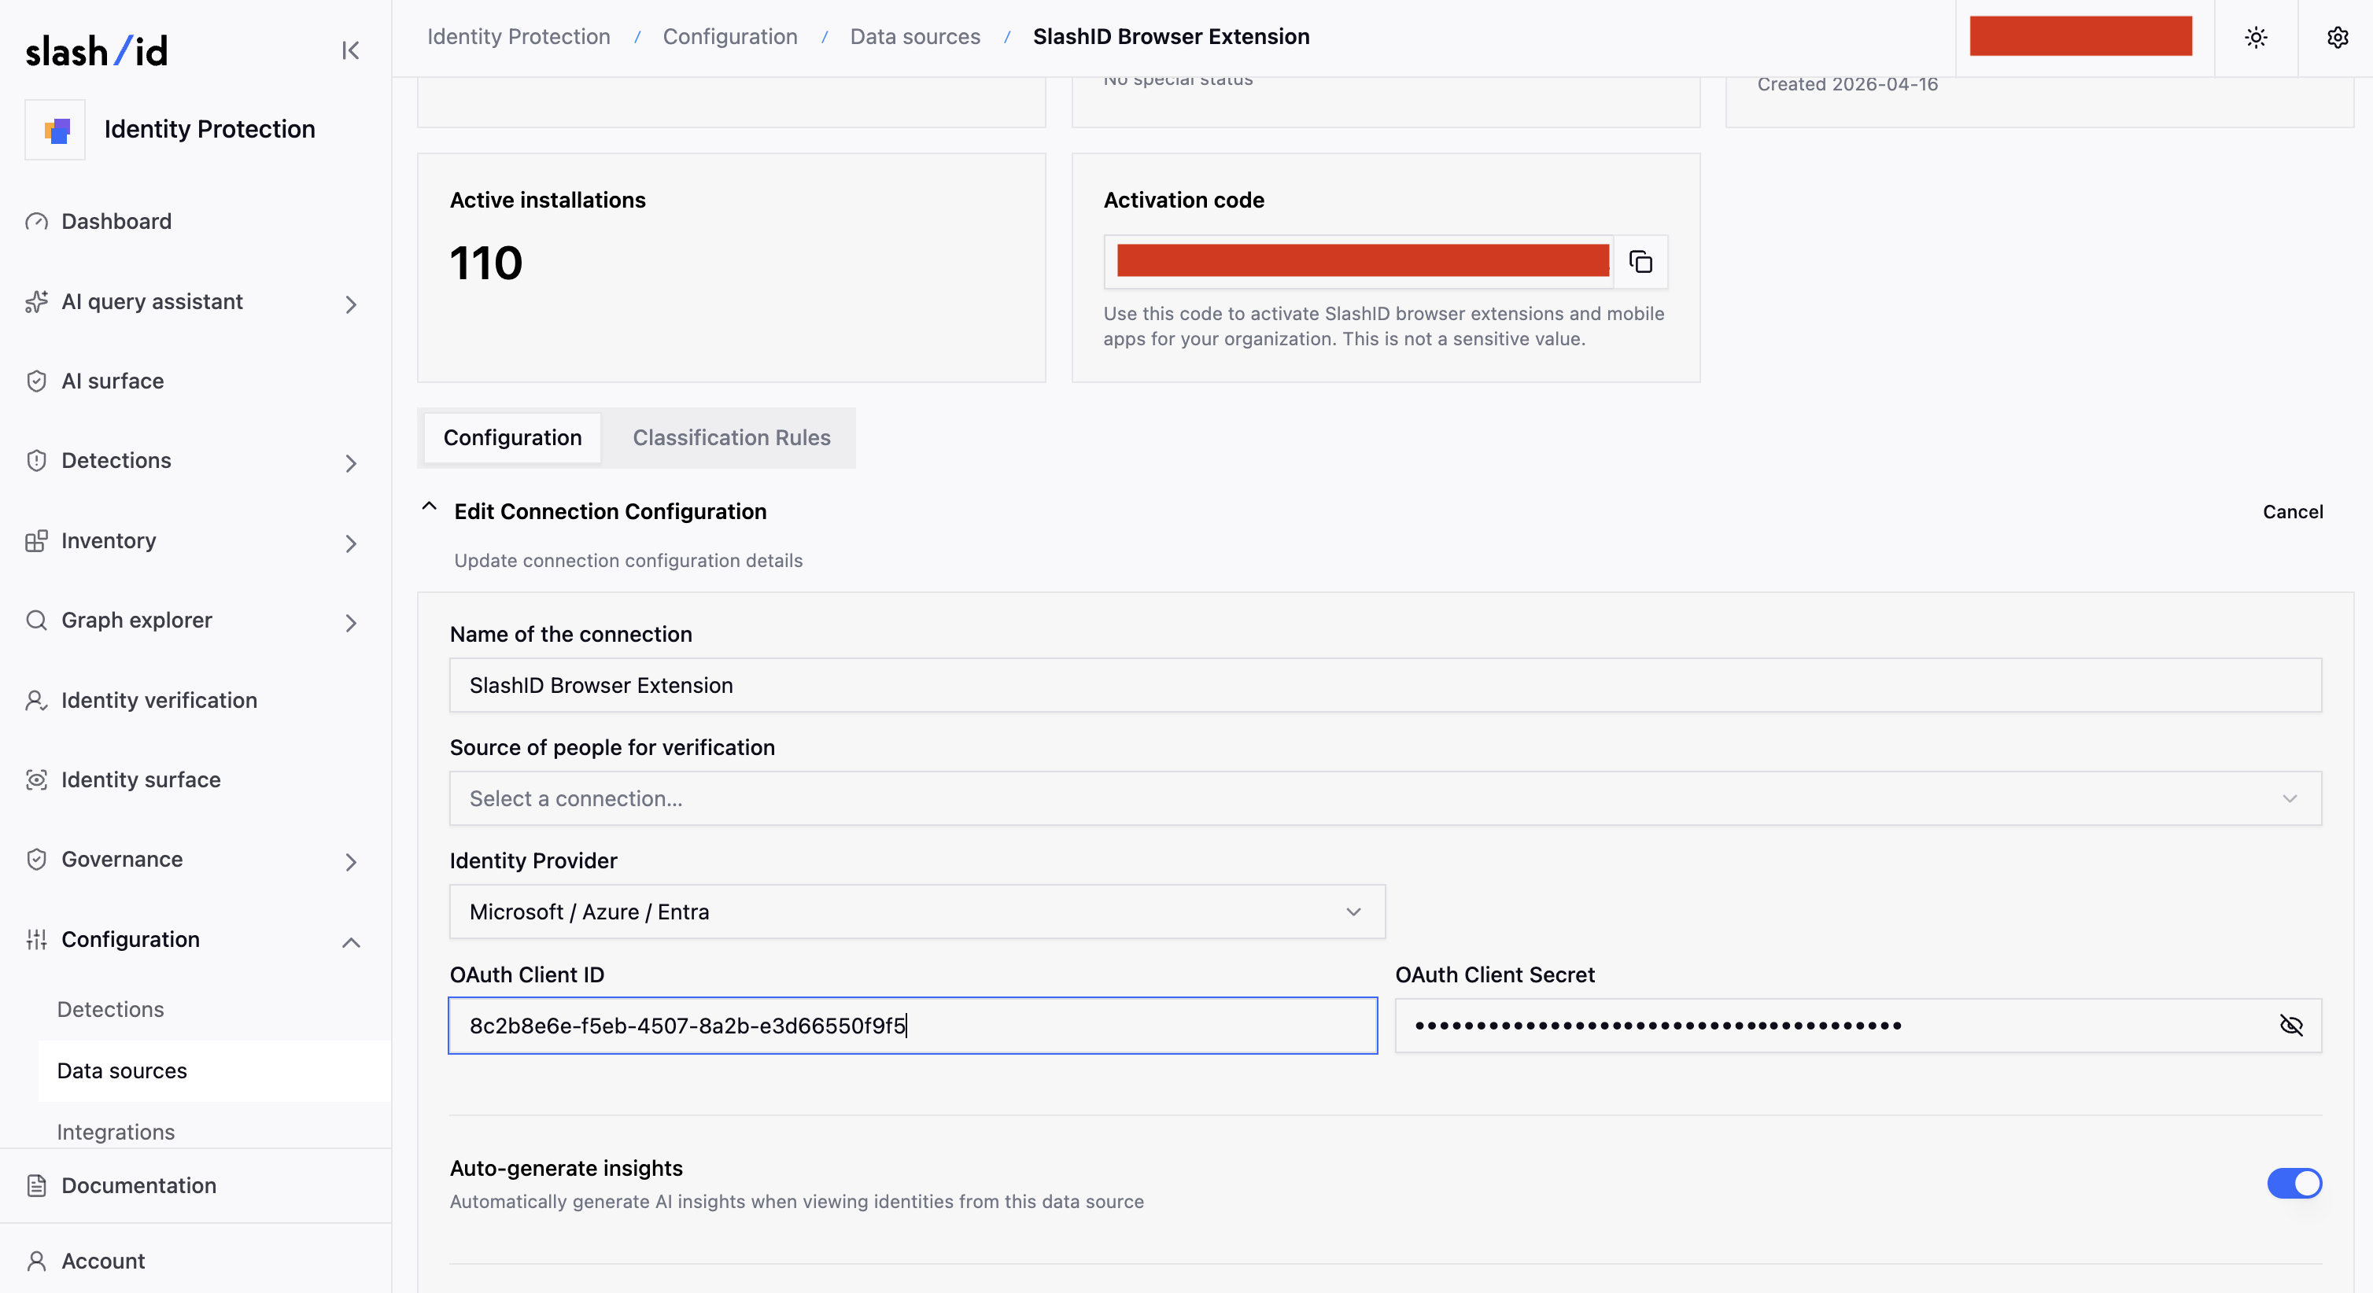Go to Configuration breadcrumb
Image resolution: width=2373 pixels, height=1293 pixels.
tap(730, 37)
